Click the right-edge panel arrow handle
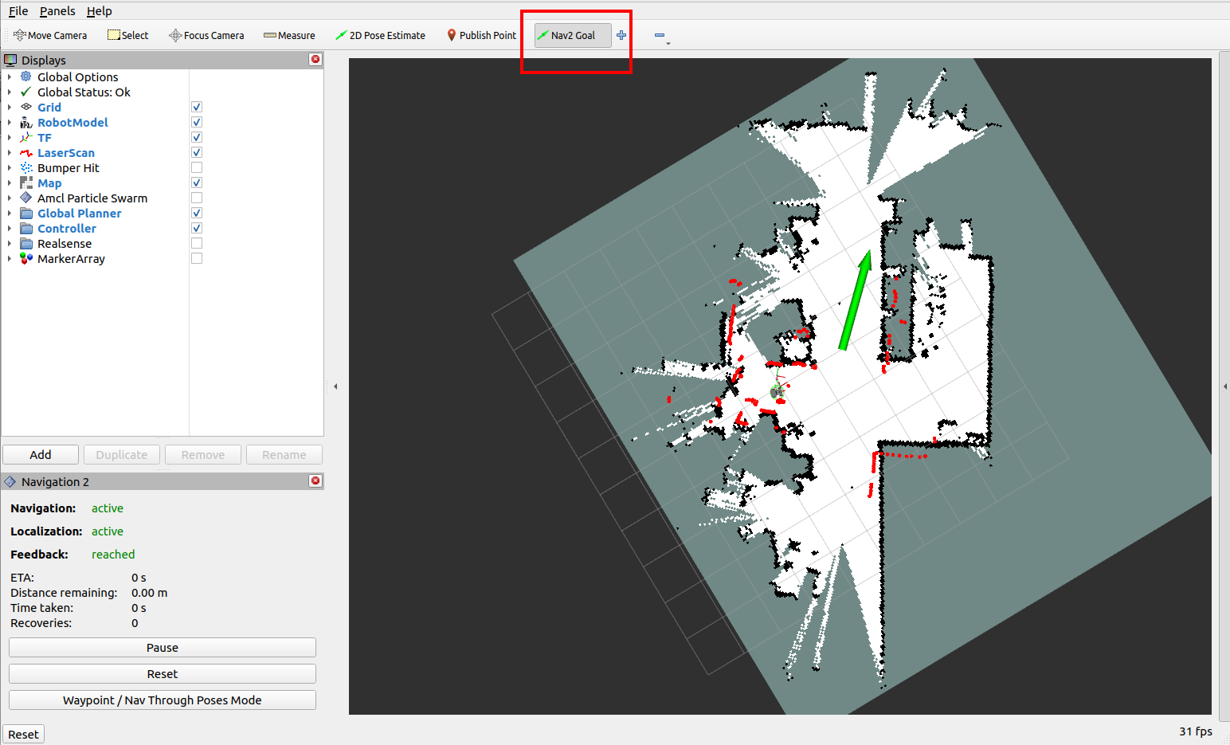The height and width of the screenshot is (745, 1230). (x=1225, y=386)
